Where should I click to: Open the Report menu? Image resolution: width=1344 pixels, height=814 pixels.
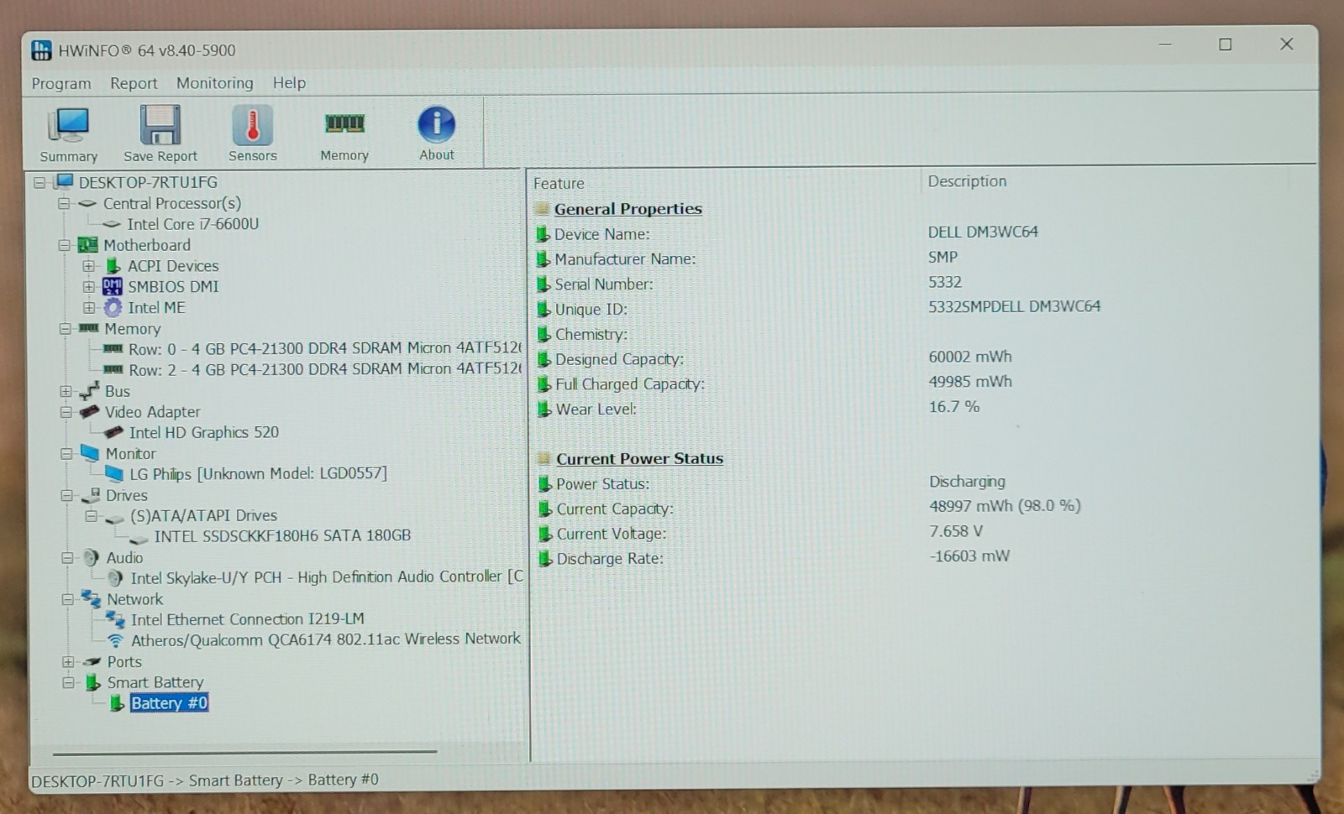(134, 83)
